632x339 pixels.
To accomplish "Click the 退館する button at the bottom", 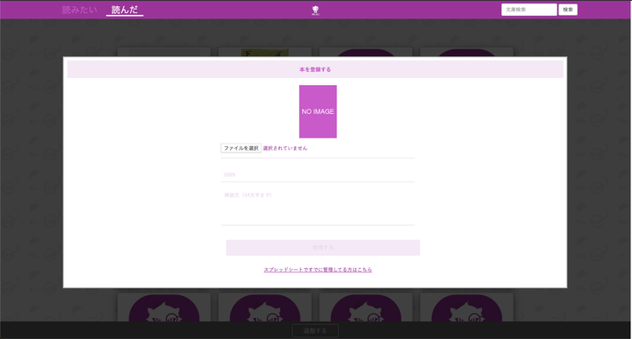I will pyautogui.click(x=315, y=330).
